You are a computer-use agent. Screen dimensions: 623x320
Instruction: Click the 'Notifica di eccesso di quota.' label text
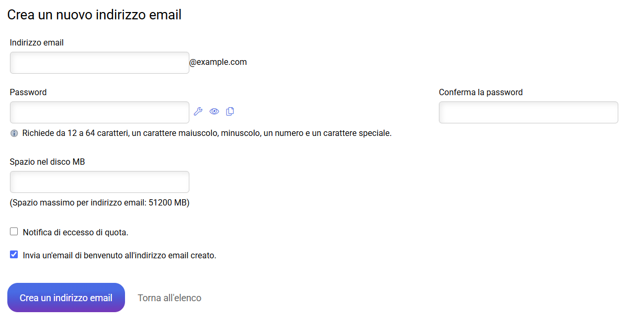(76, 232)
